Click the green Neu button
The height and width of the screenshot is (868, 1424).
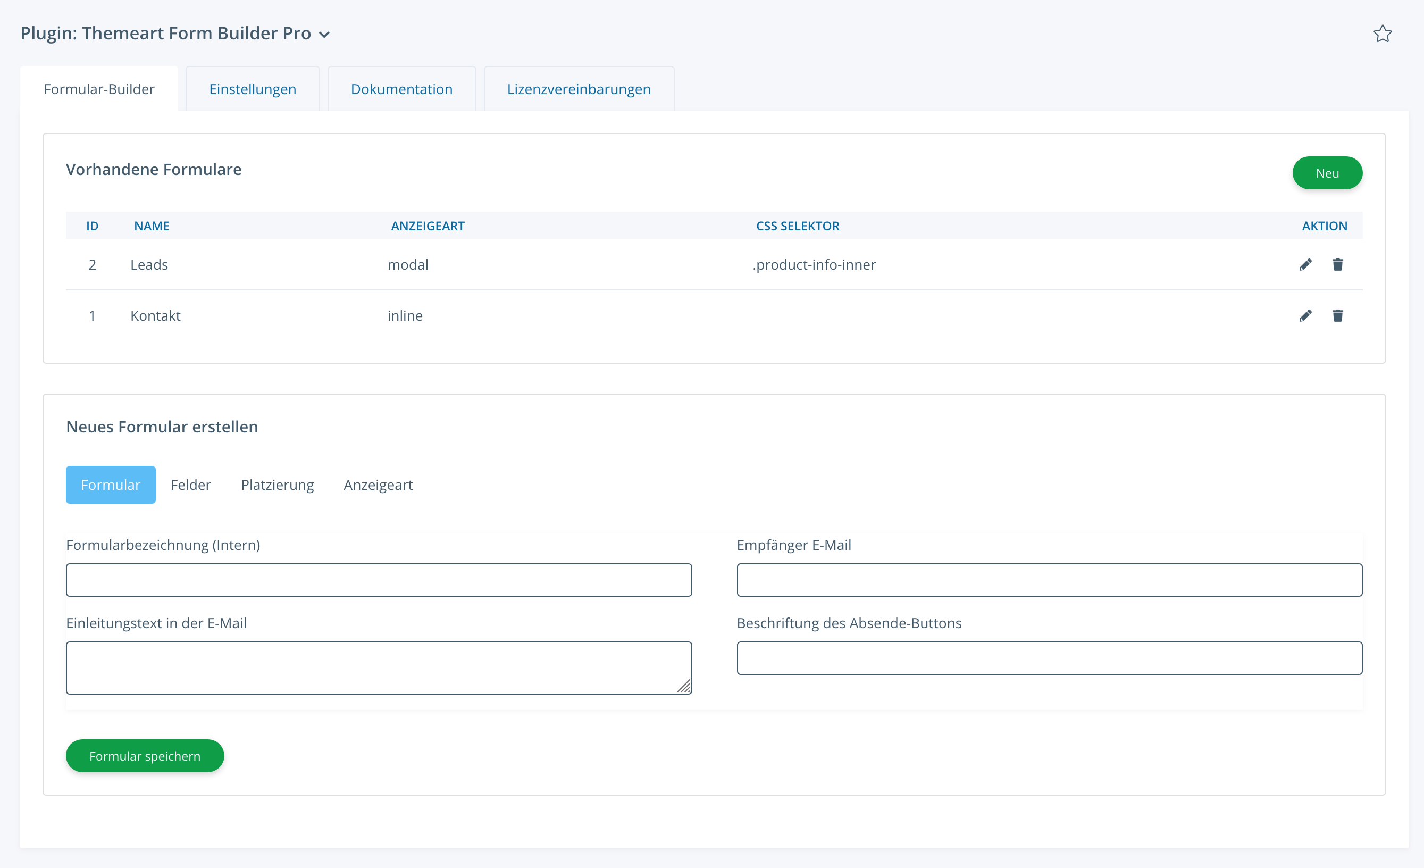pyautogui.click(x=1327, y=173)
